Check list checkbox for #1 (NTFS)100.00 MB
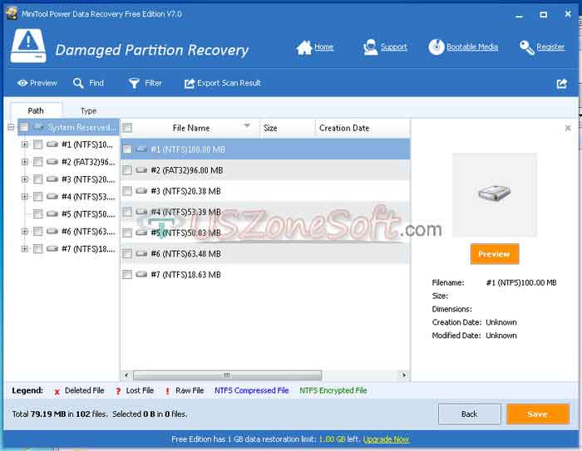 [127, 150]
